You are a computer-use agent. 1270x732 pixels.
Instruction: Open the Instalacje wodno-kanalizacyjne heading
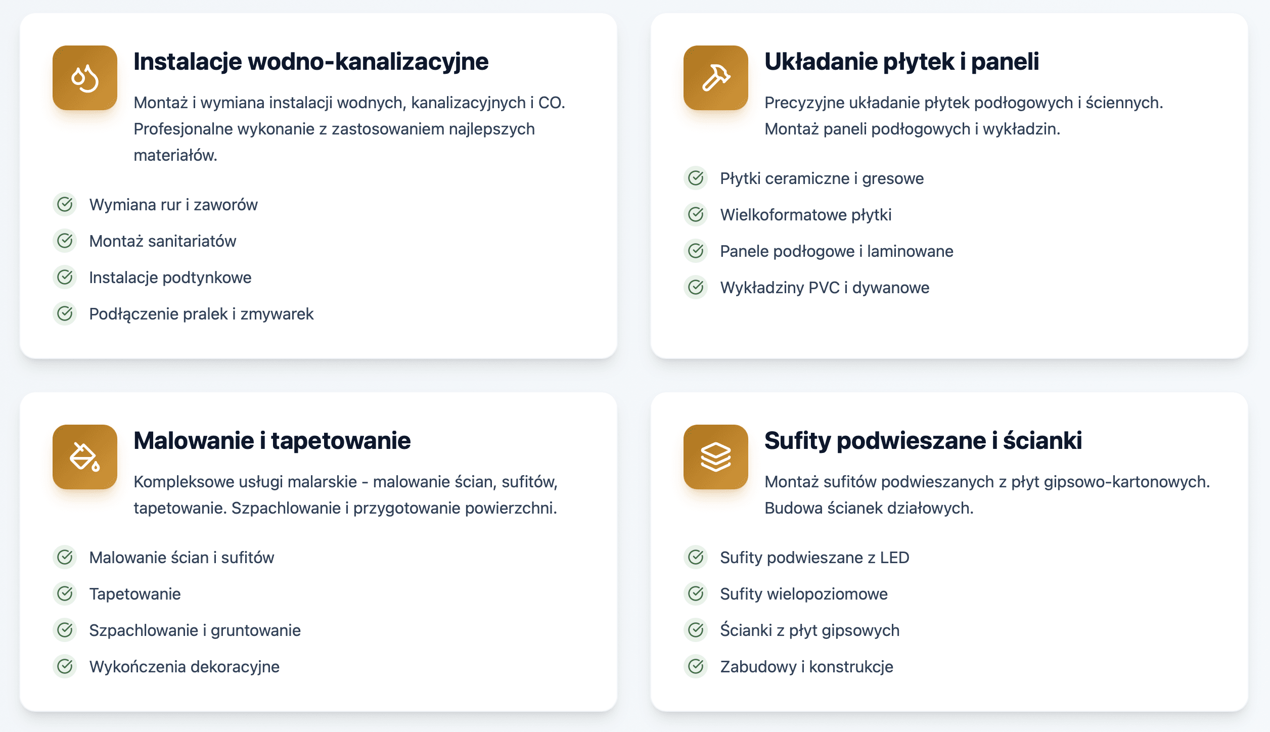(x=311, y=62)
